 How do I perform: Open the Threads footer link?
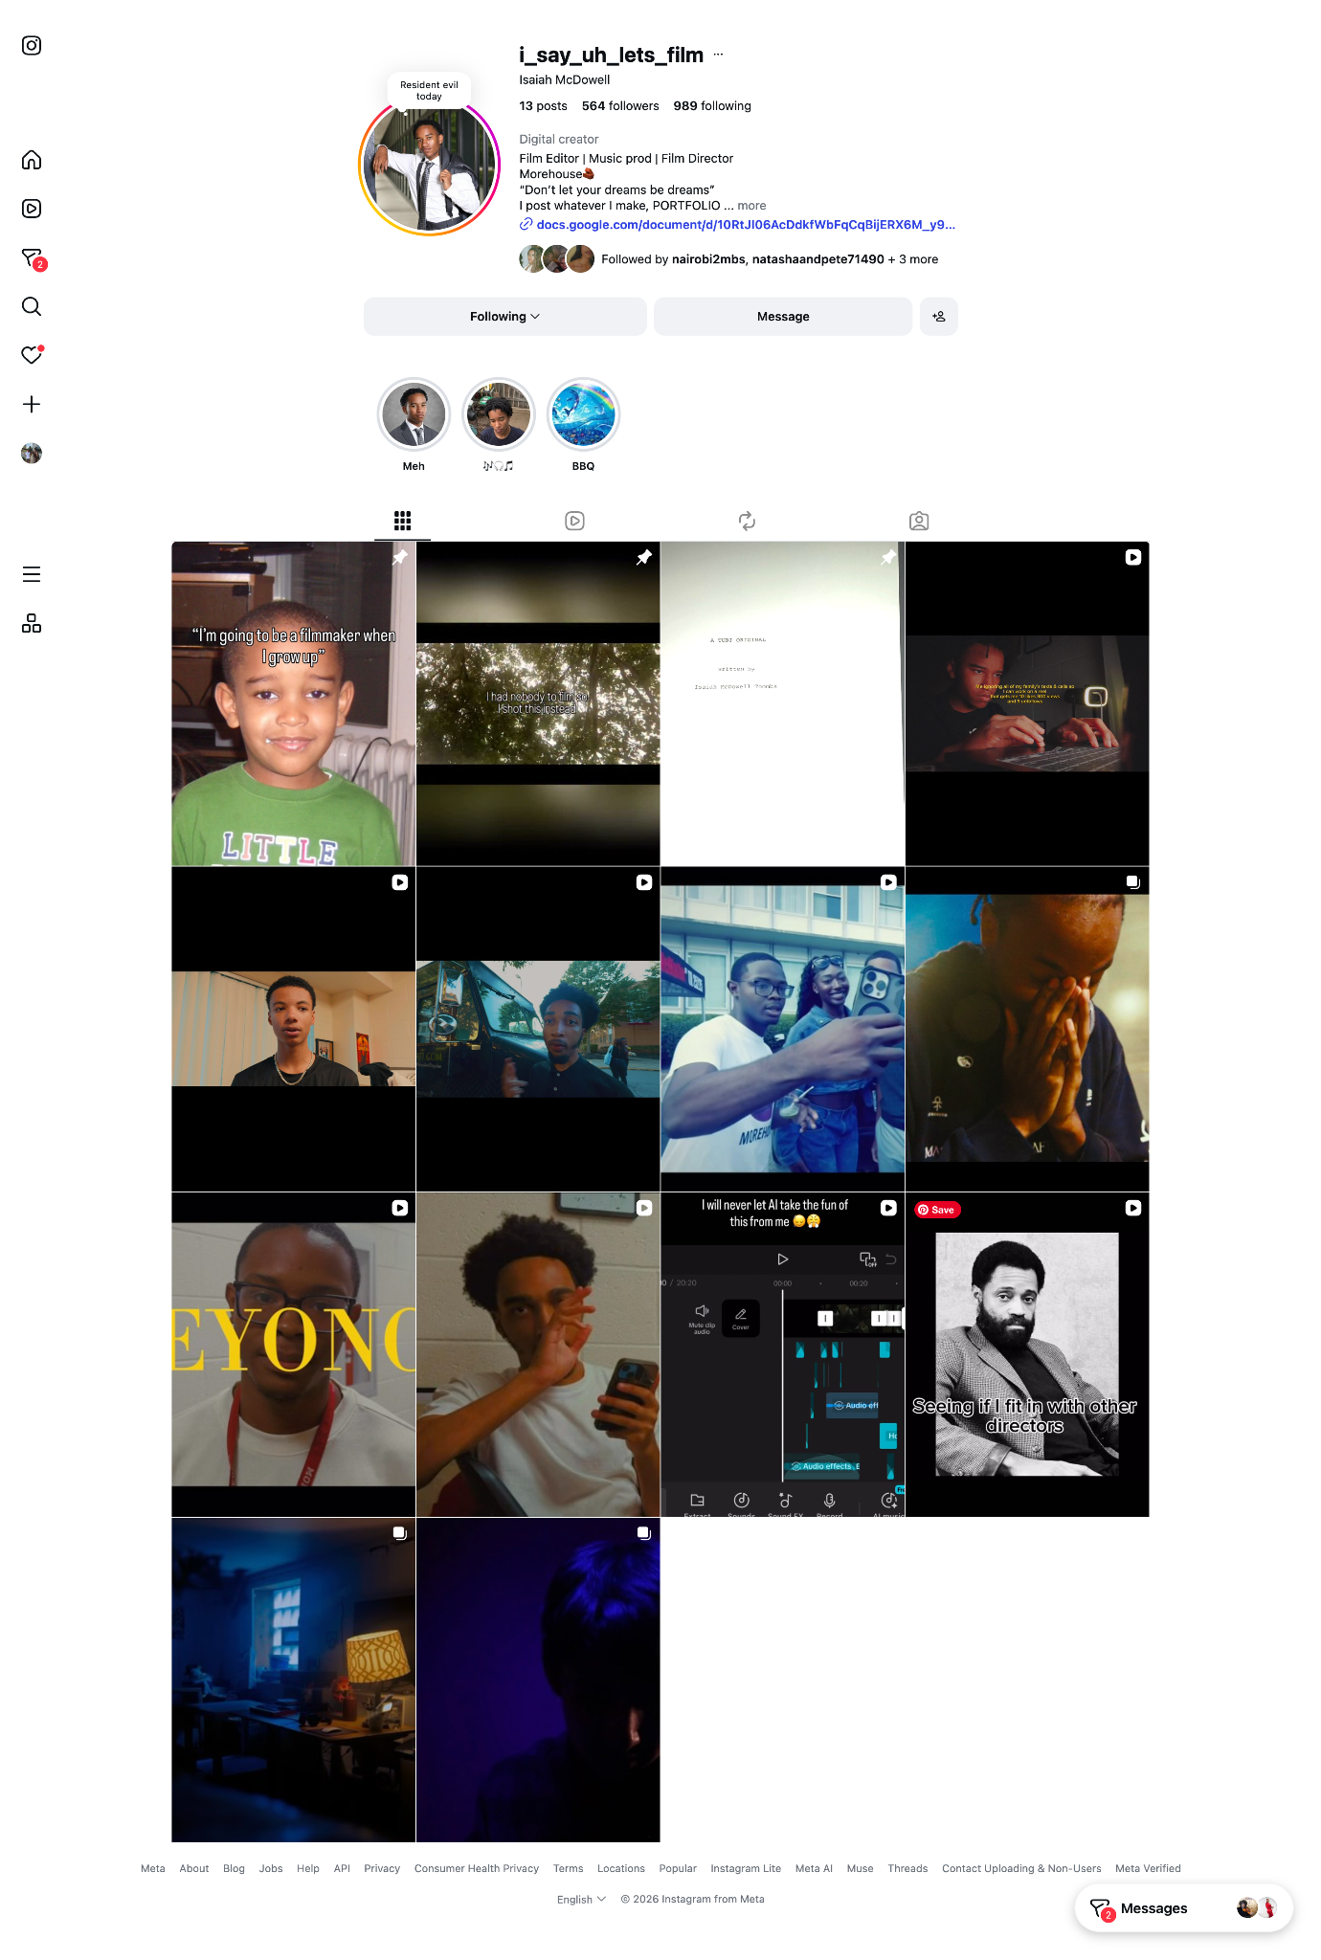click(x=907, y=1869)
